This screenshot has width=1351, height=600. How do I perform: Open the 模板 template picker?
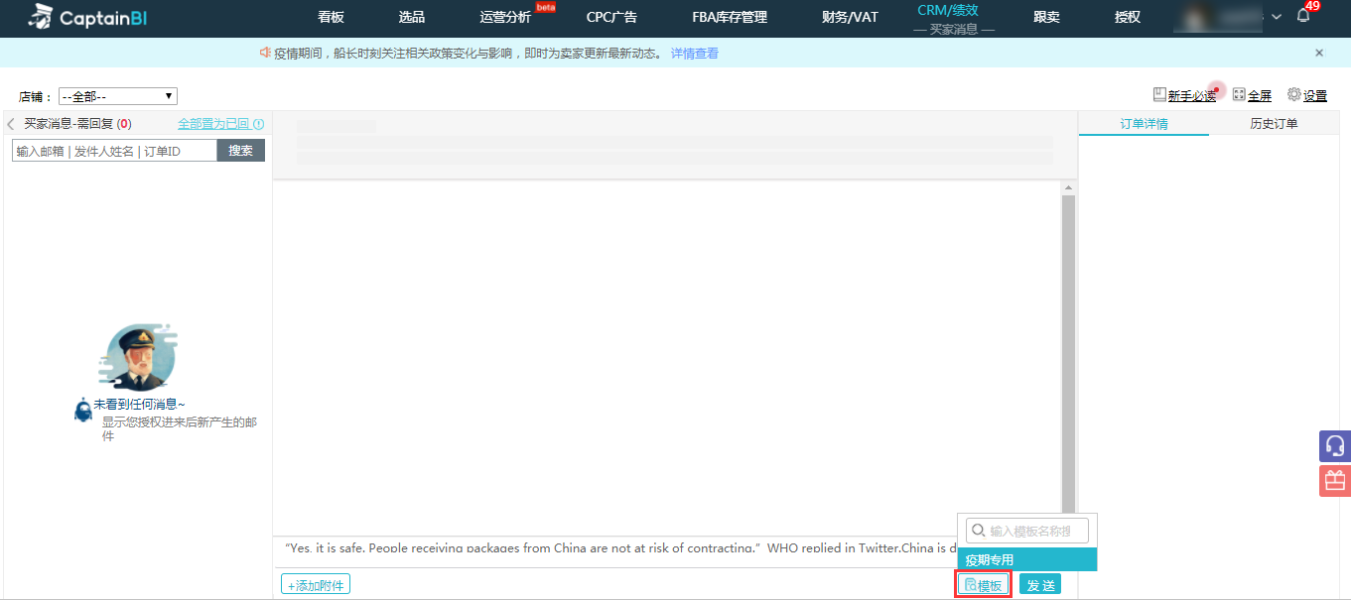point(983,585)
